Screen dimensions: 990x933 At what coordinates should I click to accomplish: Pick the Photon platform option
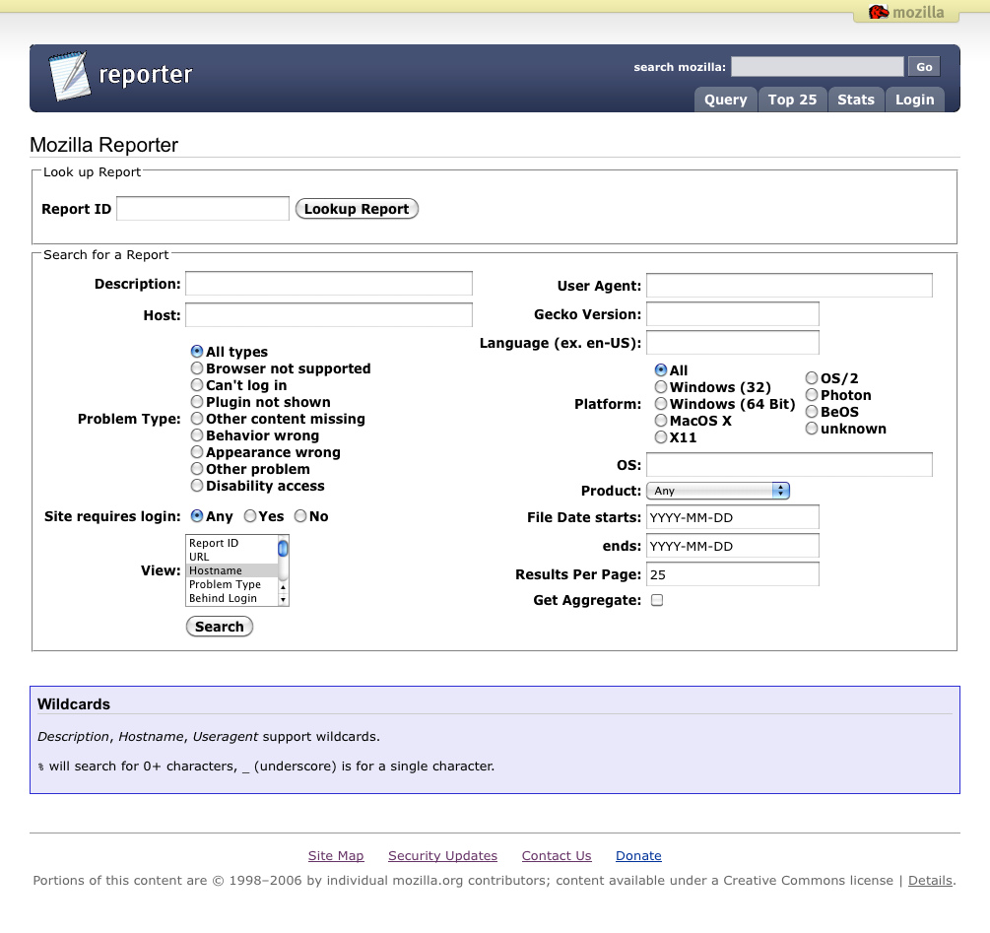[812, 394]
